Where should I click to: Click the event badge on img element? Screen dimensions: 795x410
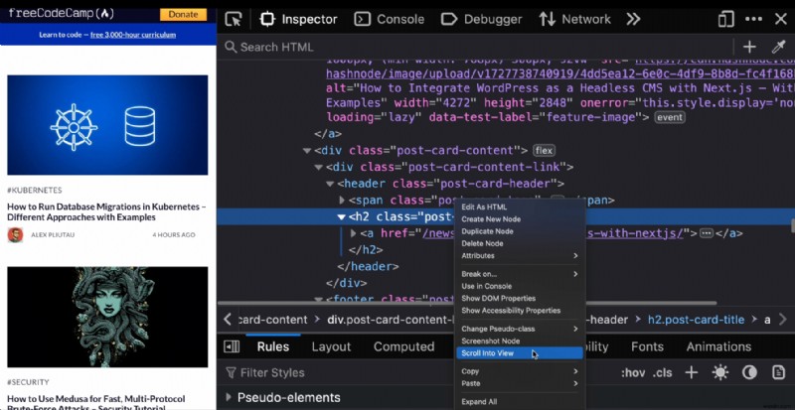pyautogui.click(x=669, y=117)
